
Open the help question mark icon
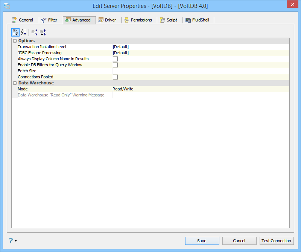pyautogui.click(x=11, y=241)
